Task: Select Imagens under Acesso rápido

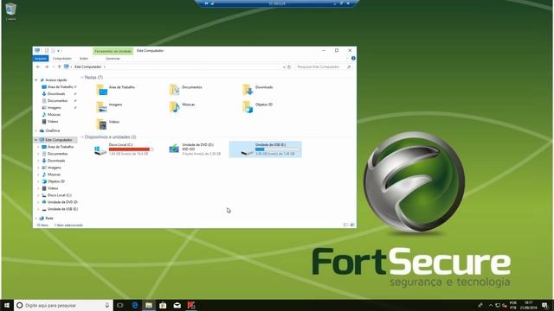Action: 54,107
